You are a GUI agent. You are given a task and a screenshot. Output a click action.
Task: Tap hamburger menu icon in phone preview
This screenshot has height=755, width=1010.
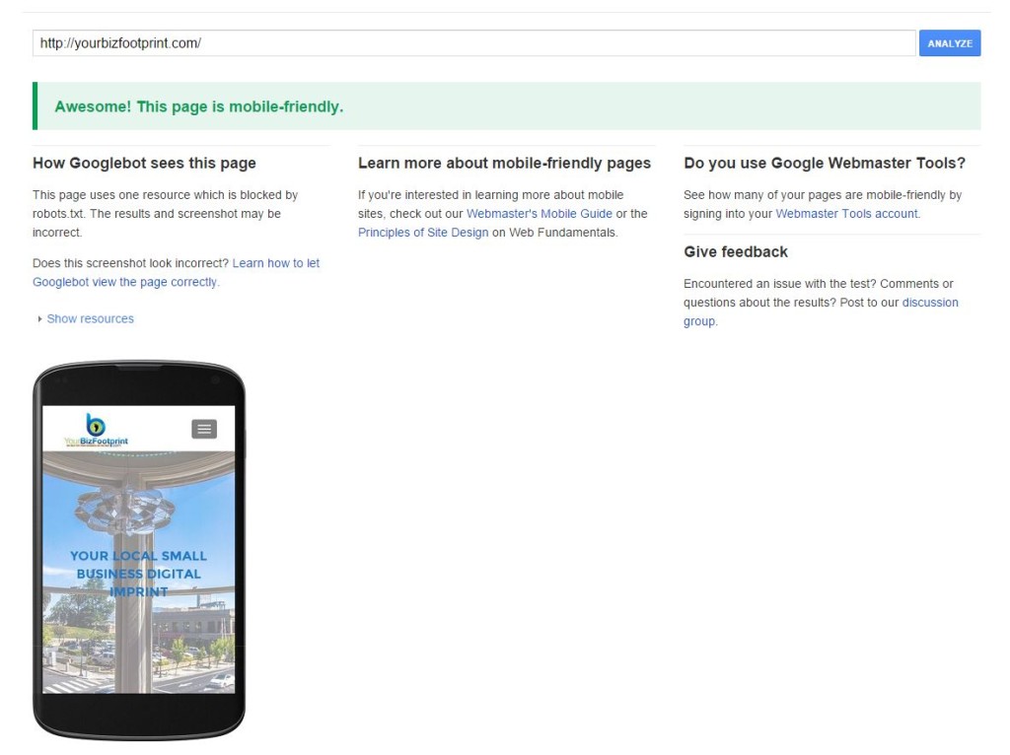(204, 429)
